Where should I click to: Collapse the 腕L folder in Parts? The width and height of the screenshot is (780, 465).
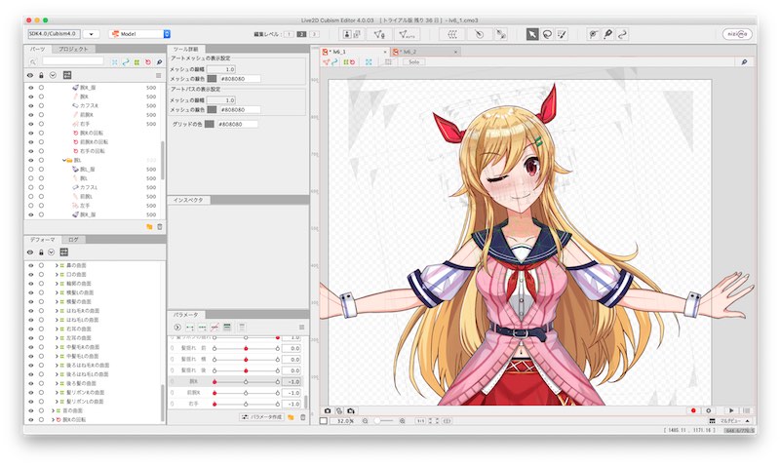[63, 160]
